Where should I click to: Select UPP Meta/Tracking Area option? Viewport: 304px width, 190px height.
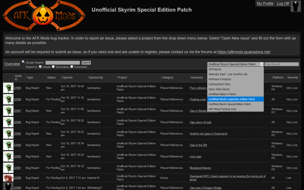[235, 109]
